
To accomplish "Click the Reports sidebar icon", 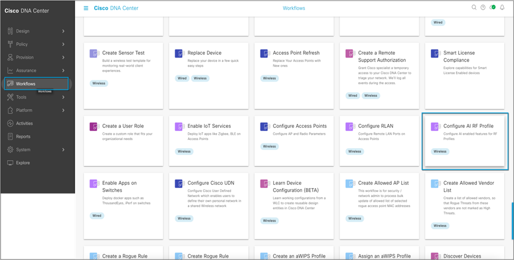I will pos(10,136).
